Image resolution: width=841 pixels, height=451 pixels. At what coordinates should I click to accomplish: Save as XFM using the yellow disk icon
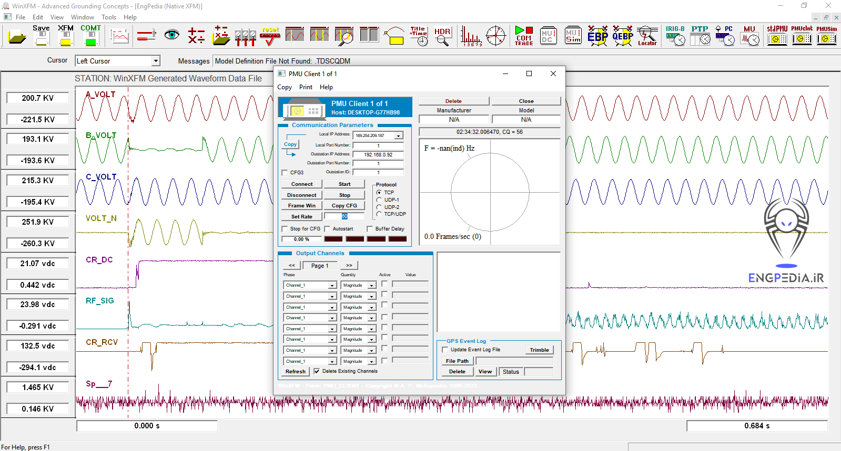tap(66, 36)
